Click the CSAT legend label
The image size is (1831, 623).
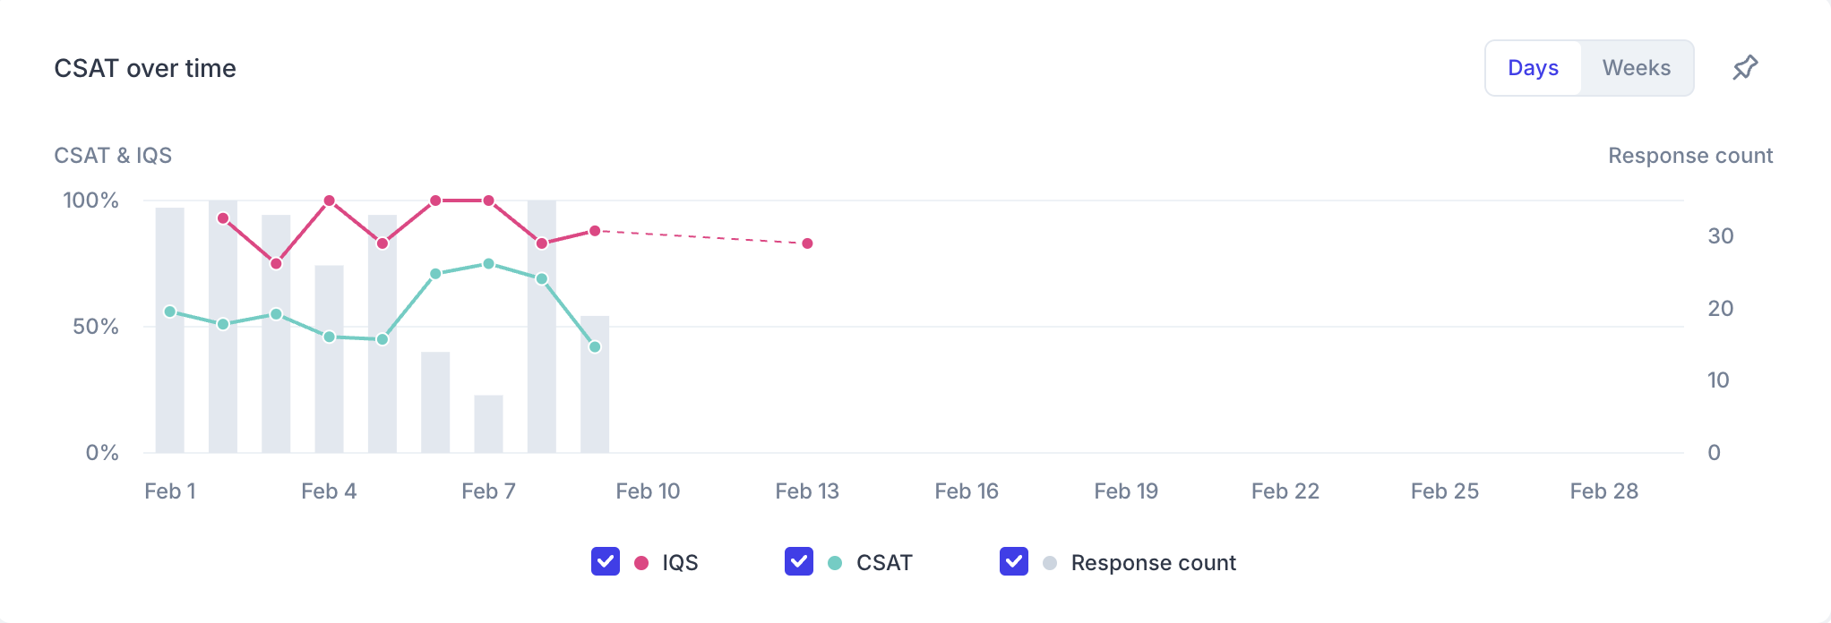tap(884, 563)
